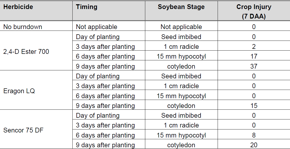Select the crop injury value 15
This screenshot has height=149, width=290.
[254, 106]
